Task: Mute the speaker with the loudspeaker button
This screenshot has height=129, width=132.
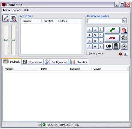Action: pyautogui.click(x=13, y=18)
